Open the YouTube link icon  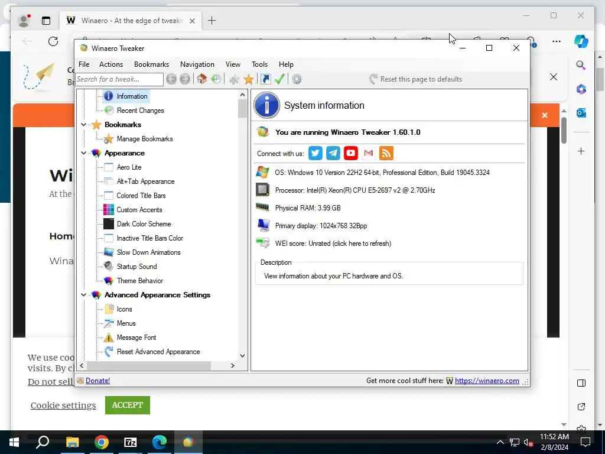351,153
